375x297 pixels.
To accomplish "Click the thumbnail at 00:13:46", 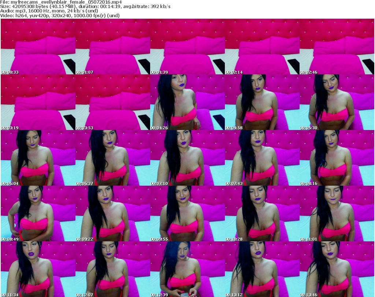I will point(337,269).
